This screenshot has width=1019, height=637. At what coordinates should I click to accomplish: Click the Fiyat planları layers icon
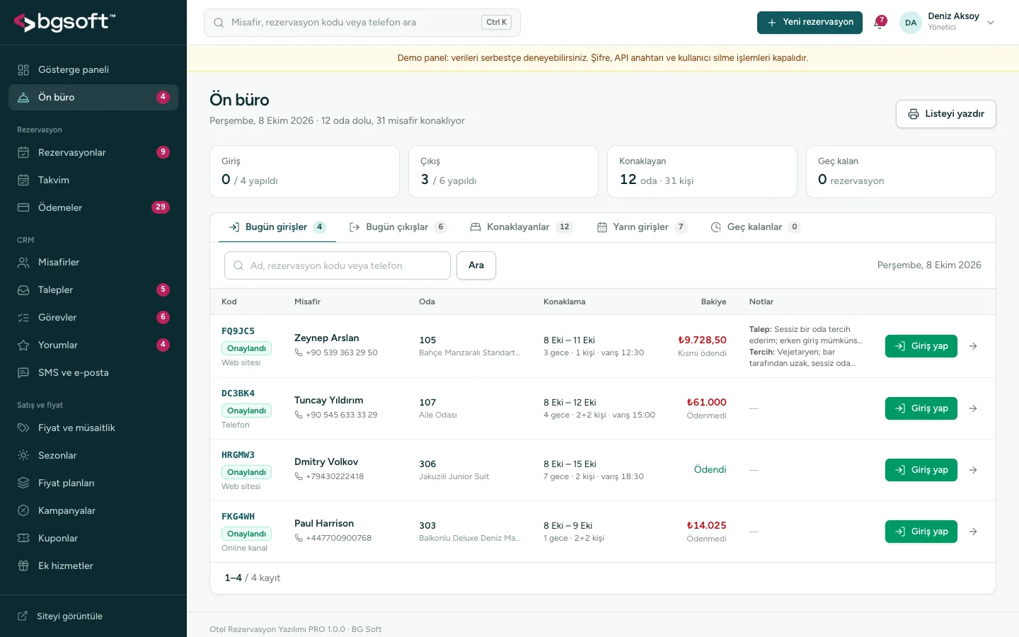click(x=23, y=483)
